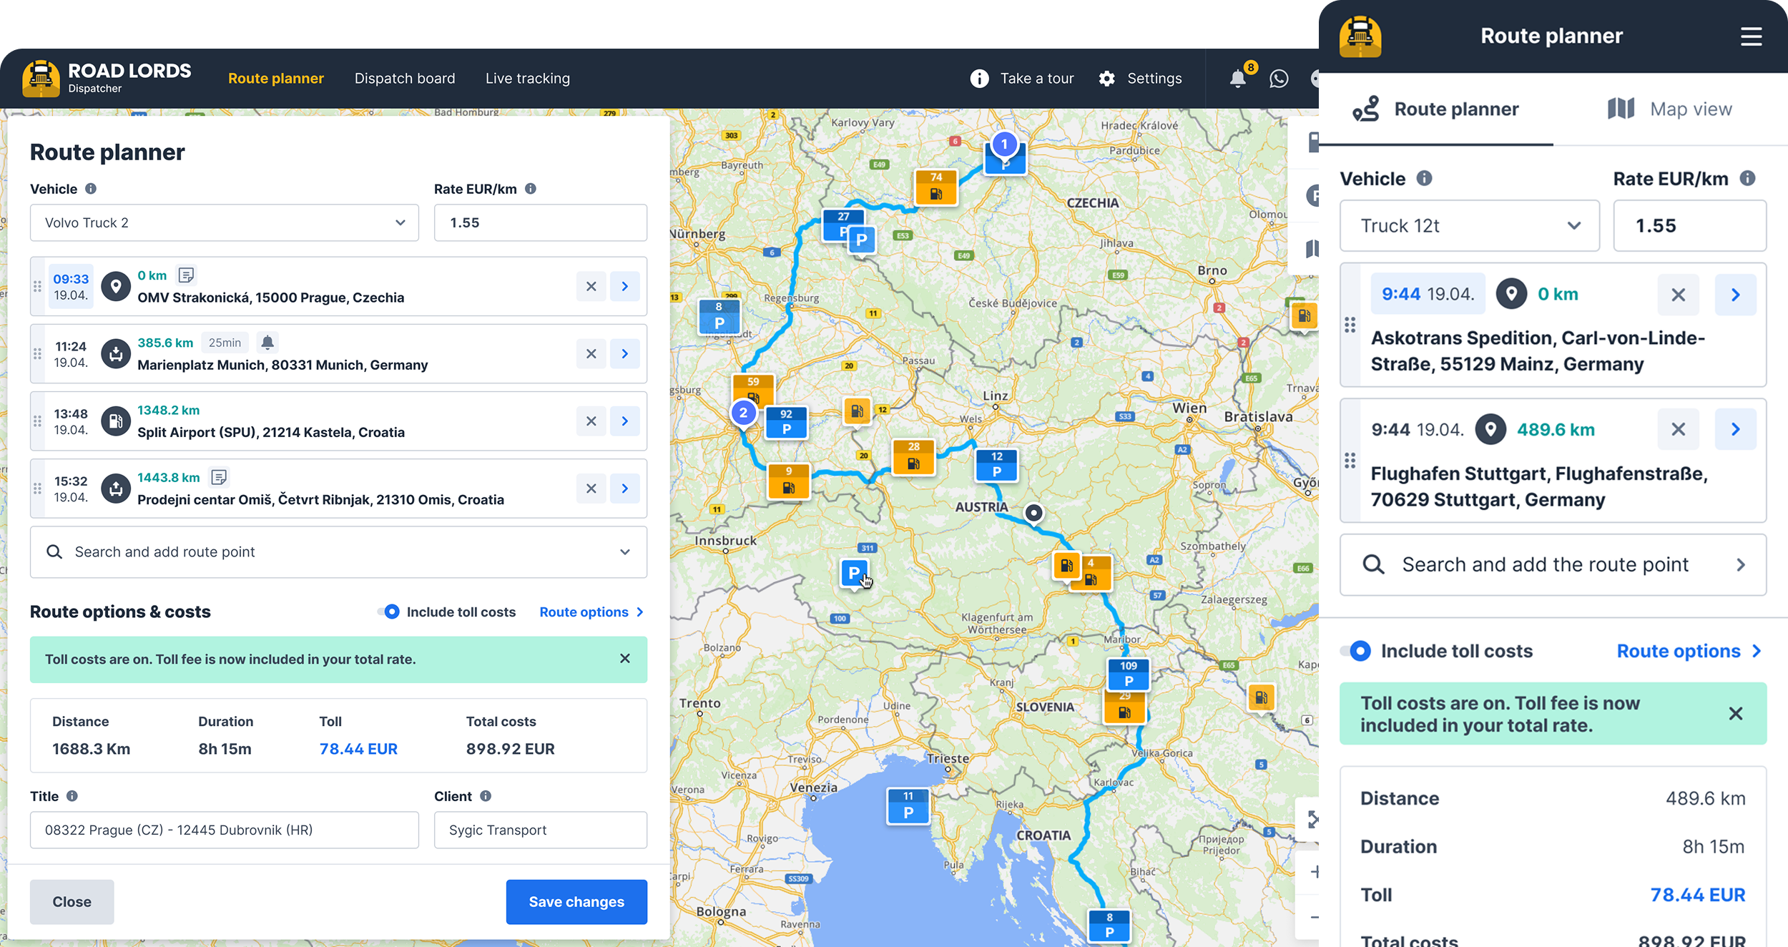Open the mobile hamburger menu
1788x947 pixels.
(1751, 36)
